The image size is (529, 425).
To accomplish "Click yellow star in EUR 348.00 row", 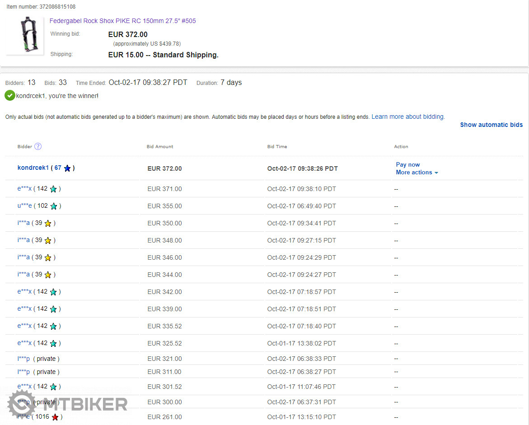I will point(48,241).
